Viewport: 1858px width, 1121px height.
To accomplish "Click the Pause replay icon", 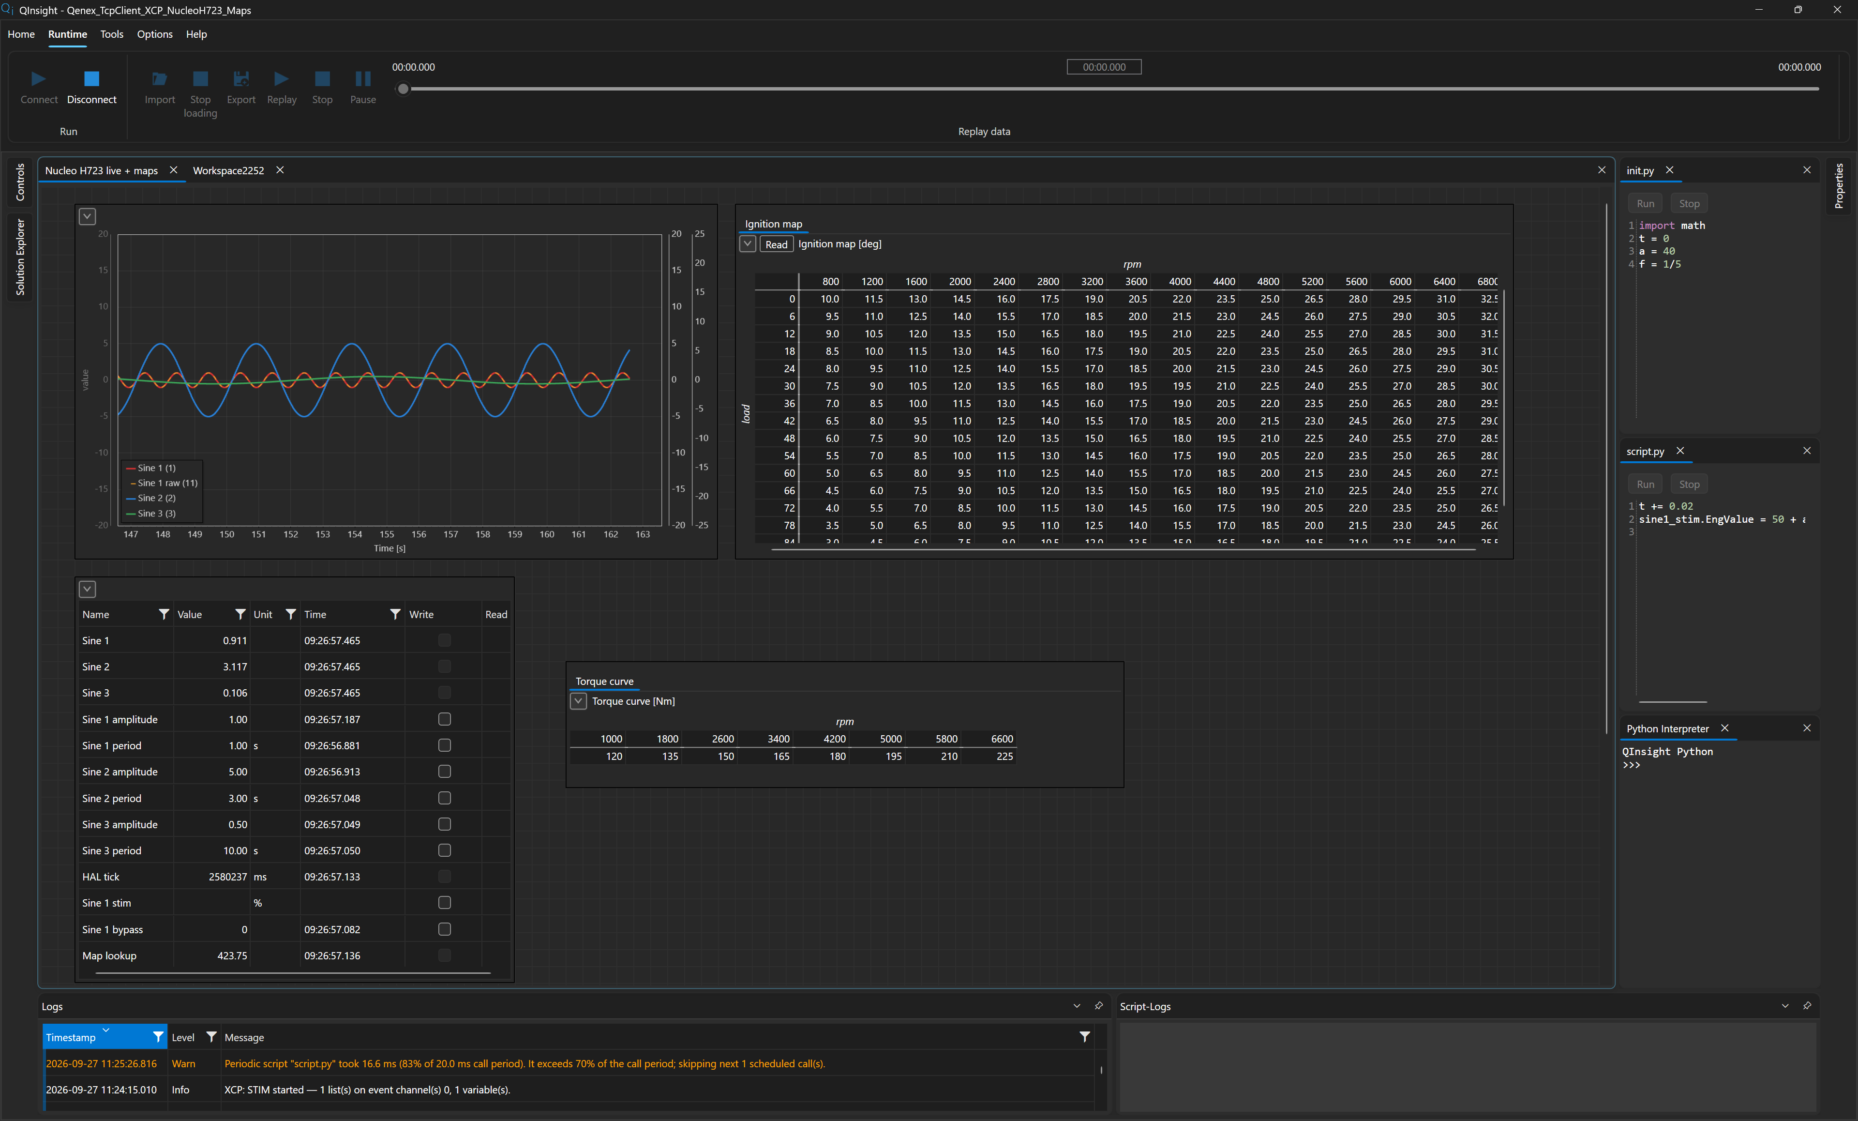I will (x=363, y=78).
